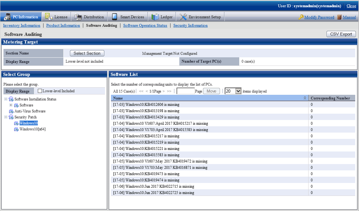
Task: Expand the Software tree node
Action: point(11,105)
